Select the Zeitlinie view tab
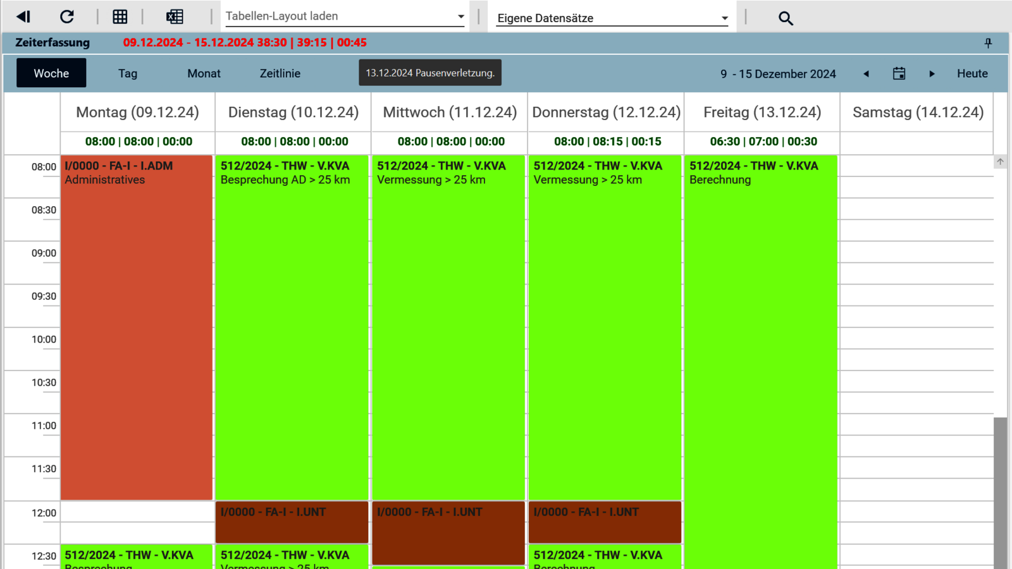The image size is (1012, 569). (280, 73)
